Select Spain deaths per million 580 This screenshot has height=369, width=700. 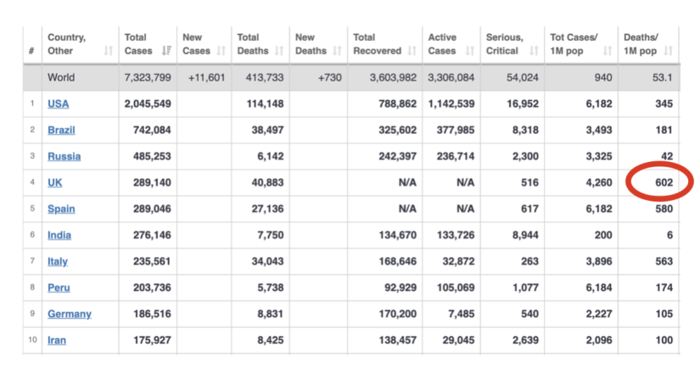tap(664, 210)
